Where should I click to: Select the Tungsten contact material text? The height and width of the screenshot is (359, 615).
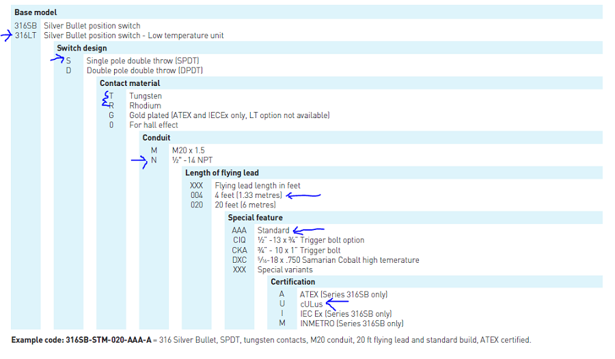(146, 96)
